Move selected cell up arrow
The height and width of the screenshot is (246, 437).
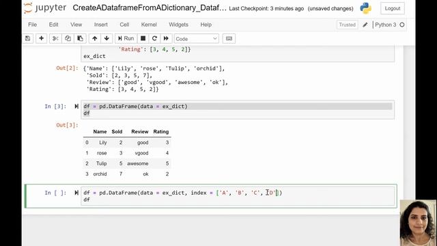point(95,38)
